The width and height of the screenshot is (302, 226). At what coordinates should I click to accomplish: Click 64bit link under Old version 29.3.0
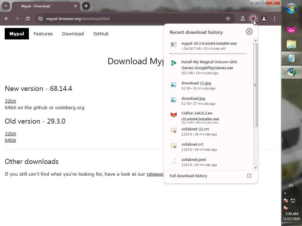click(x=10, y=140)
